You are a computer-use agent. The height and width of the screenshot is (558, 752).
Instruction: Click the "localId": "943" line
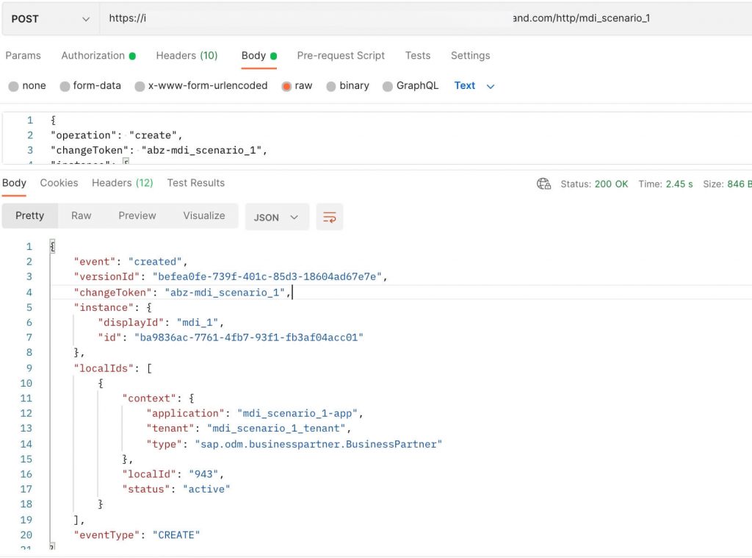(173, 474)
